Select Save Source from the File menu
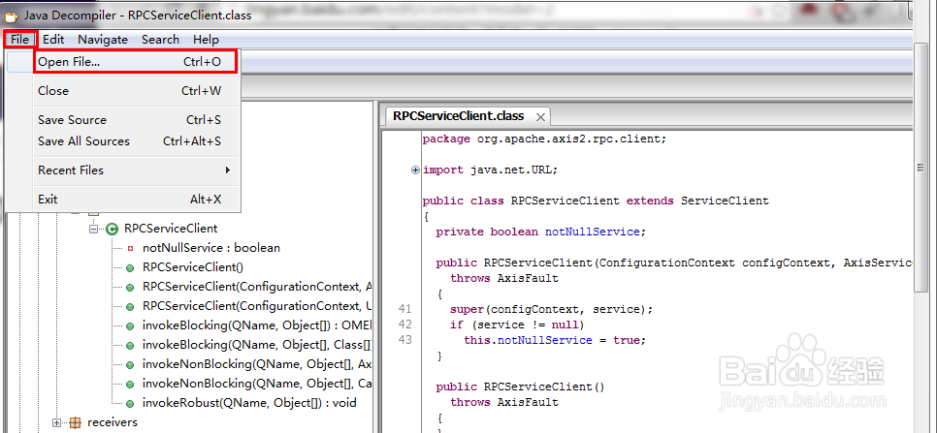The width and height of the screenshot is (937, 433). point(124,120)
